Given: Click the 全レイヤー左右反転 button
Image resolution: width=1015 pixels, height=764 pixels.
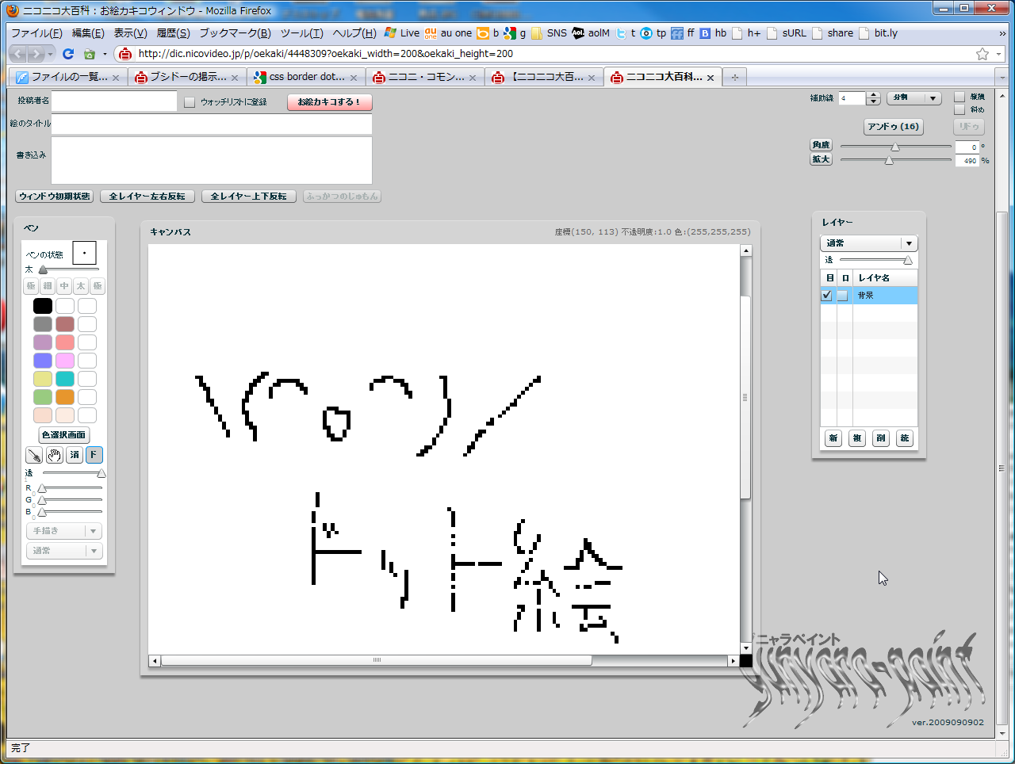Looking at the screenshot, I should (x=147, y=197).
